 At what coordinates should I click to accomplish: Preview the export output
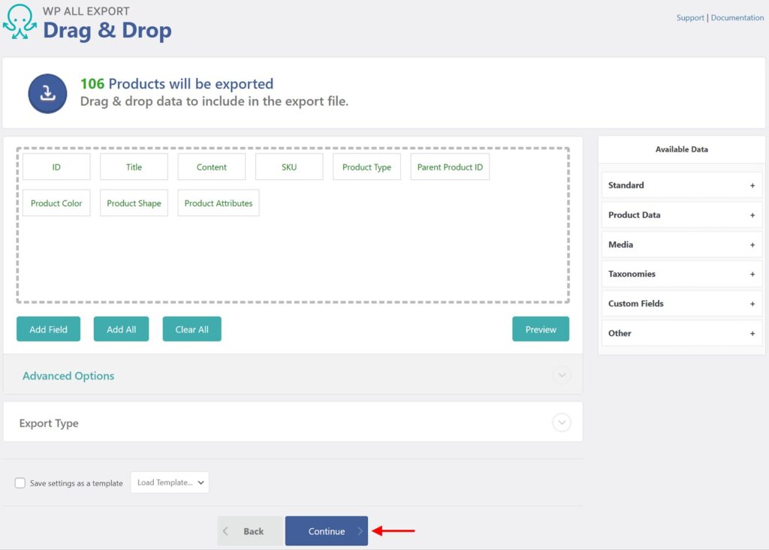[541, 329]
